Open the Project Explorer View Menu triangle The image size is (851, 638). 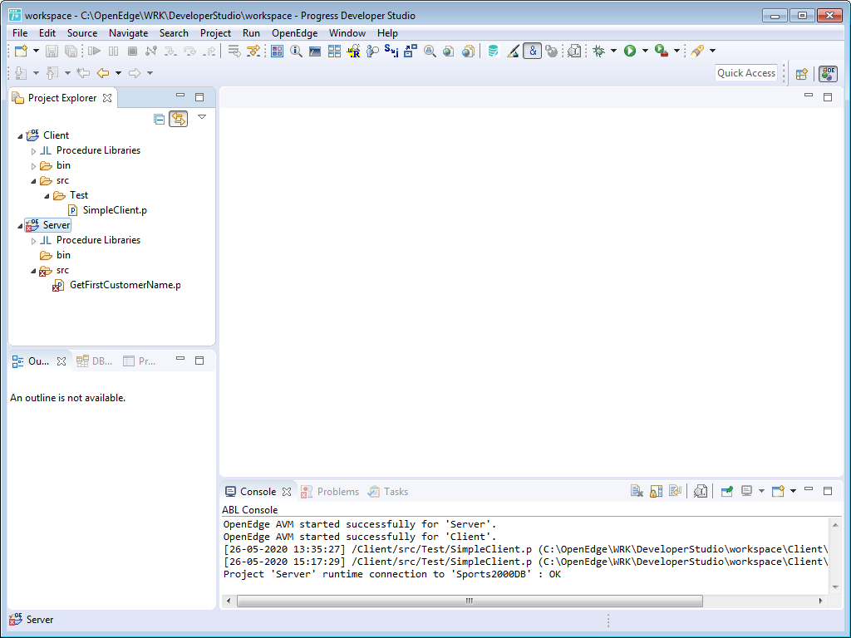click(202, 117)
